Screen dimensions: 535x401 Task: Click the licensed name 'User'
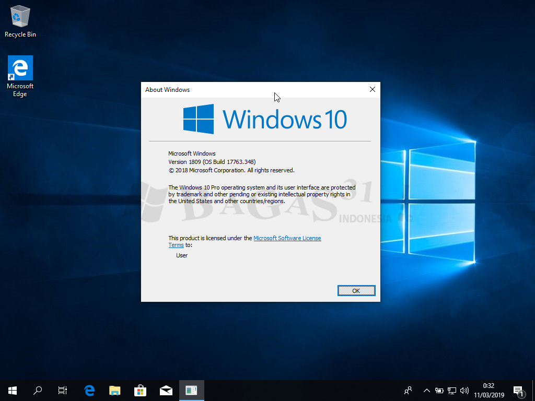point(182,255)
